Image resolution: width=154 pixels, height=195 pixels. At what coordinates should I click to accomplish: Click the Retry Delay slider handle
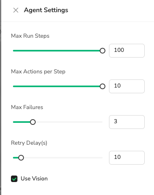[21, 158]
